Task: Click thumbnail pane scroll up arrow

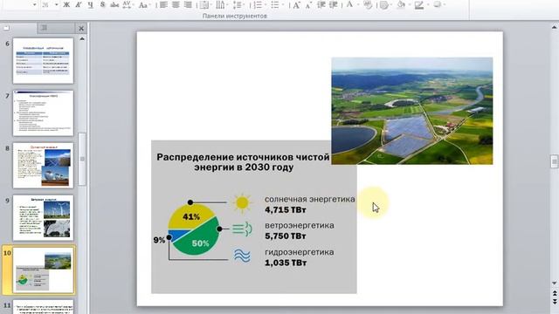Action: tap(82, 38)
